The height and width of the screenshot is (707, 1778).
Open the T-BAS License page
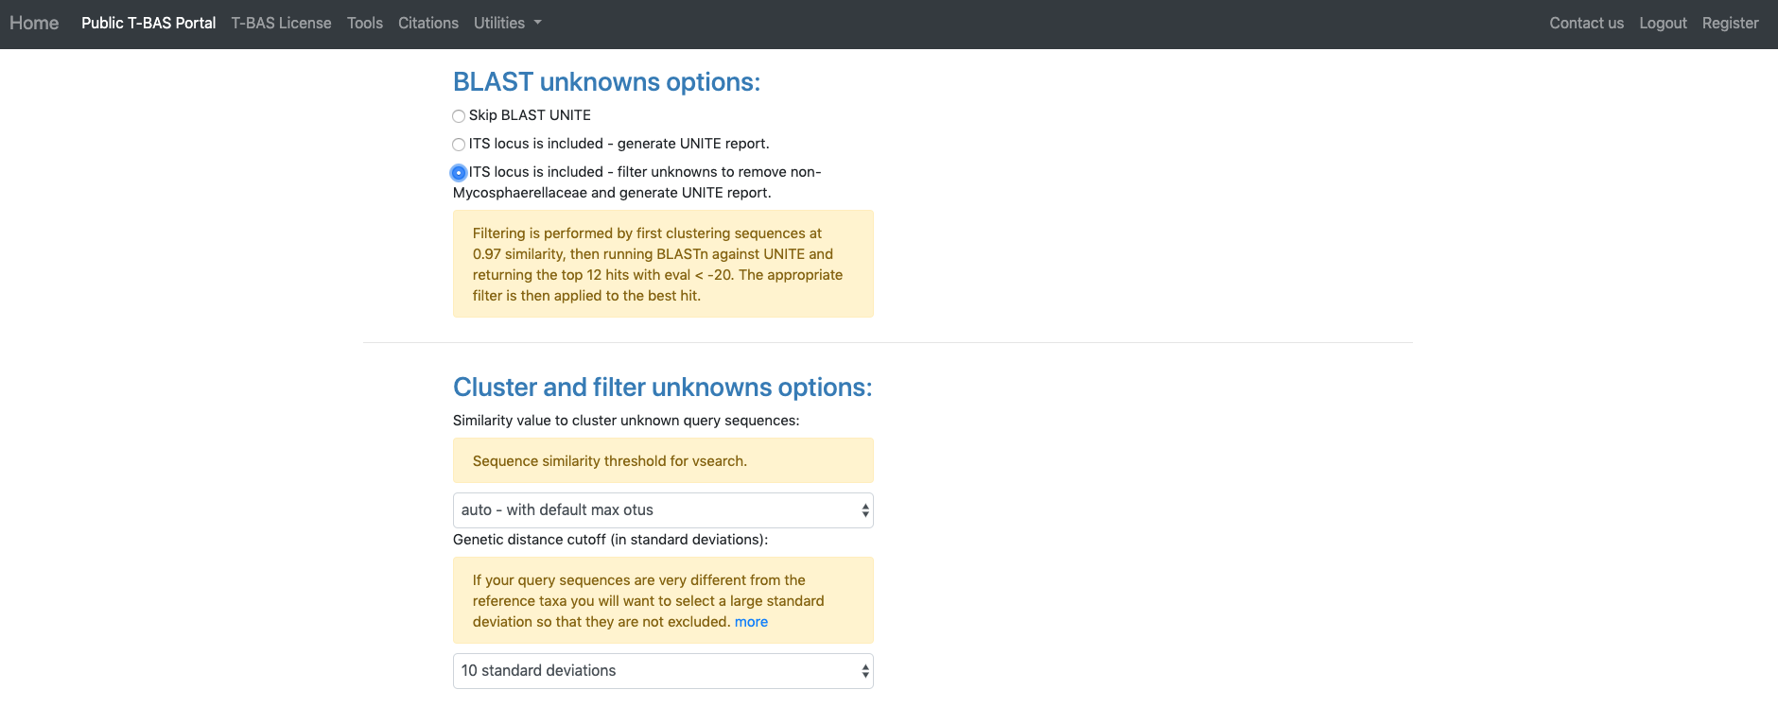[281, 23]
